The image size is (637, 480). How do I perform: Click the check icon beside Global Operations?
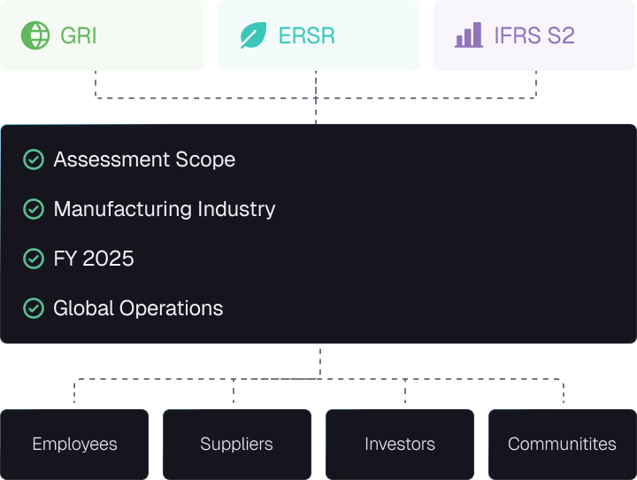click(x=34, y=308)
